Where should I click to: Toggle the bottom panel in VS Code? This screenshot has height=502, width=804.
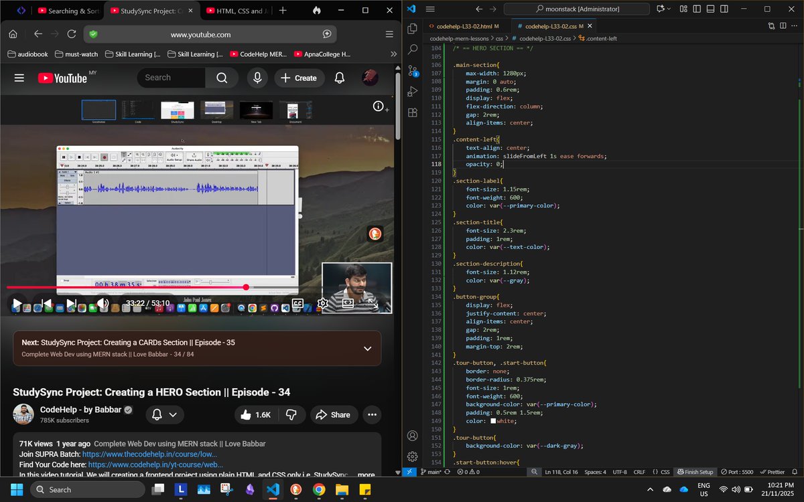click(x=711, y=9)
